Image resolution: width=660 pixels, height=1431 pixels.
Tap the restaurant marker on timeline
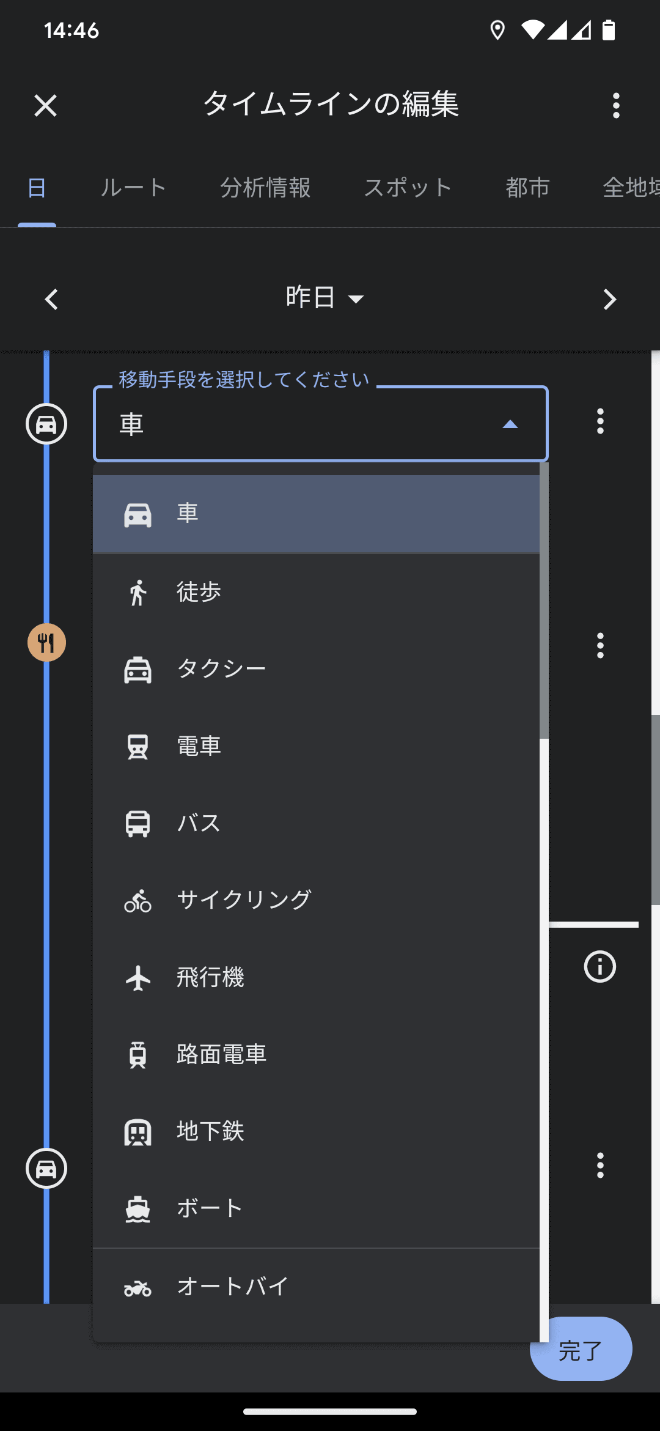46,643
